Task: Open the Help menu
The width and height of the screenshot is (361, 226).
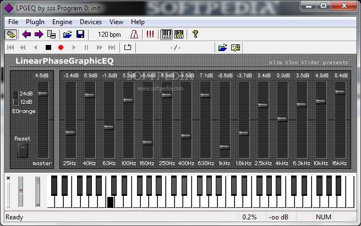Action: pos(138,22)
